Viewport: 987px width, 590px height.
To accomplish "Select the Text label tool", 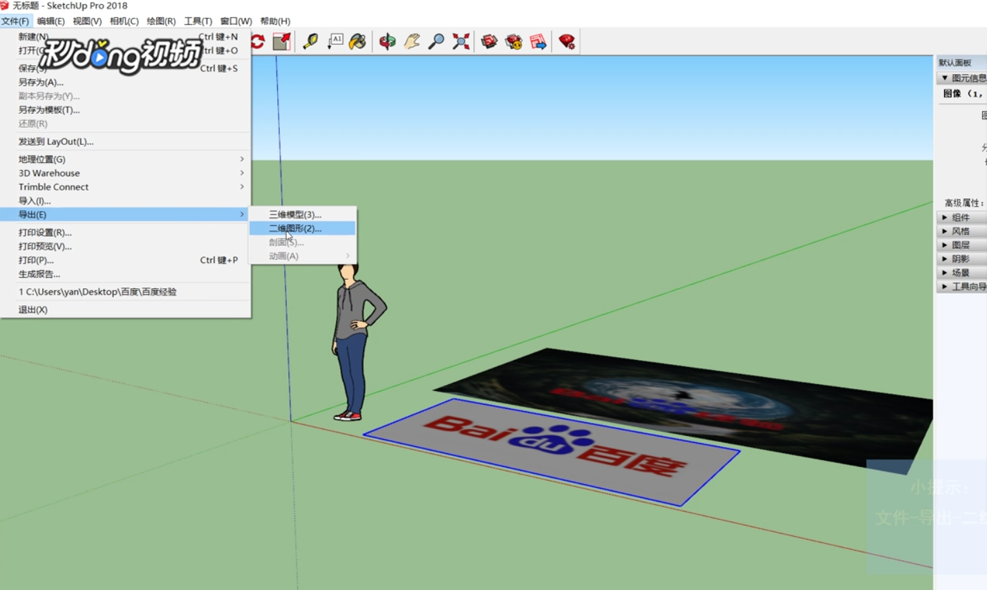I will coord(335,41).
